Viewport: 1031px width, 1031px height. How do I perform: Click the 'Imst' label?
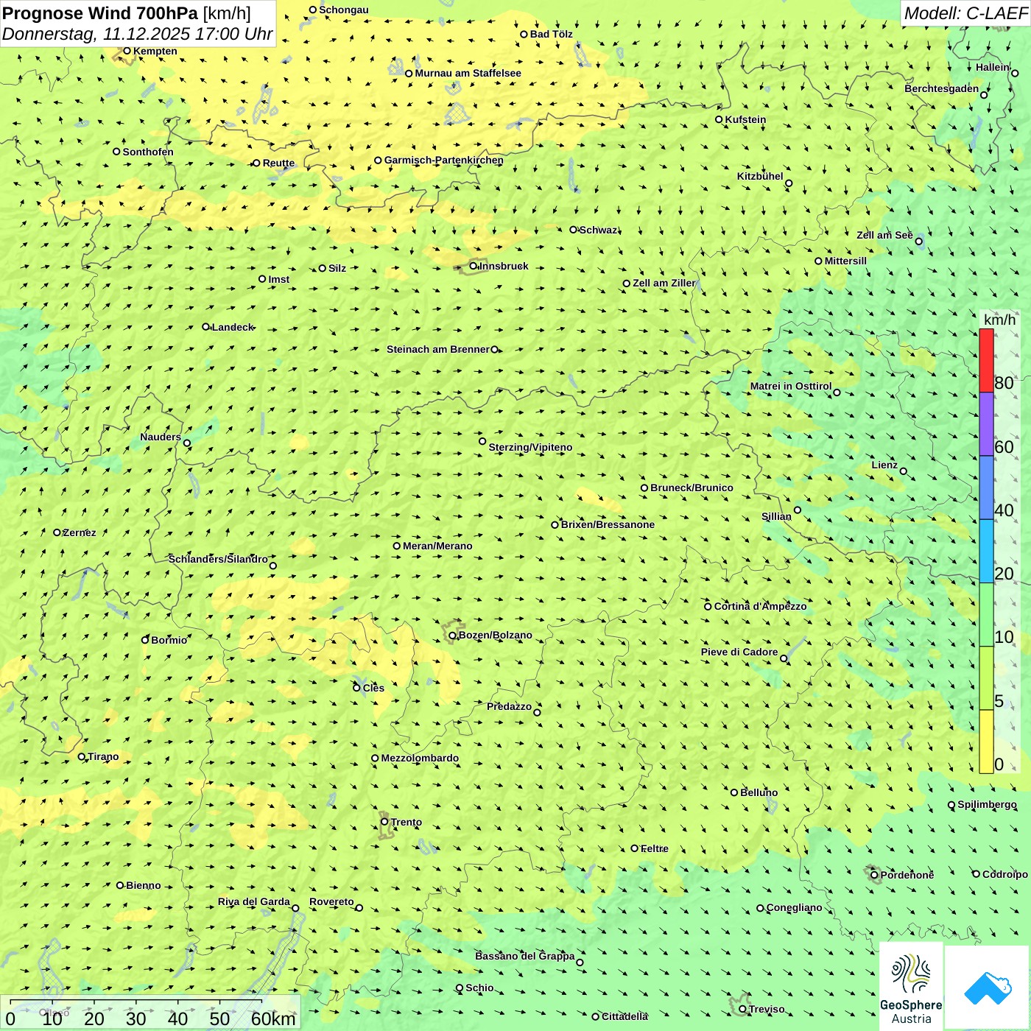[x=278, y=279]
